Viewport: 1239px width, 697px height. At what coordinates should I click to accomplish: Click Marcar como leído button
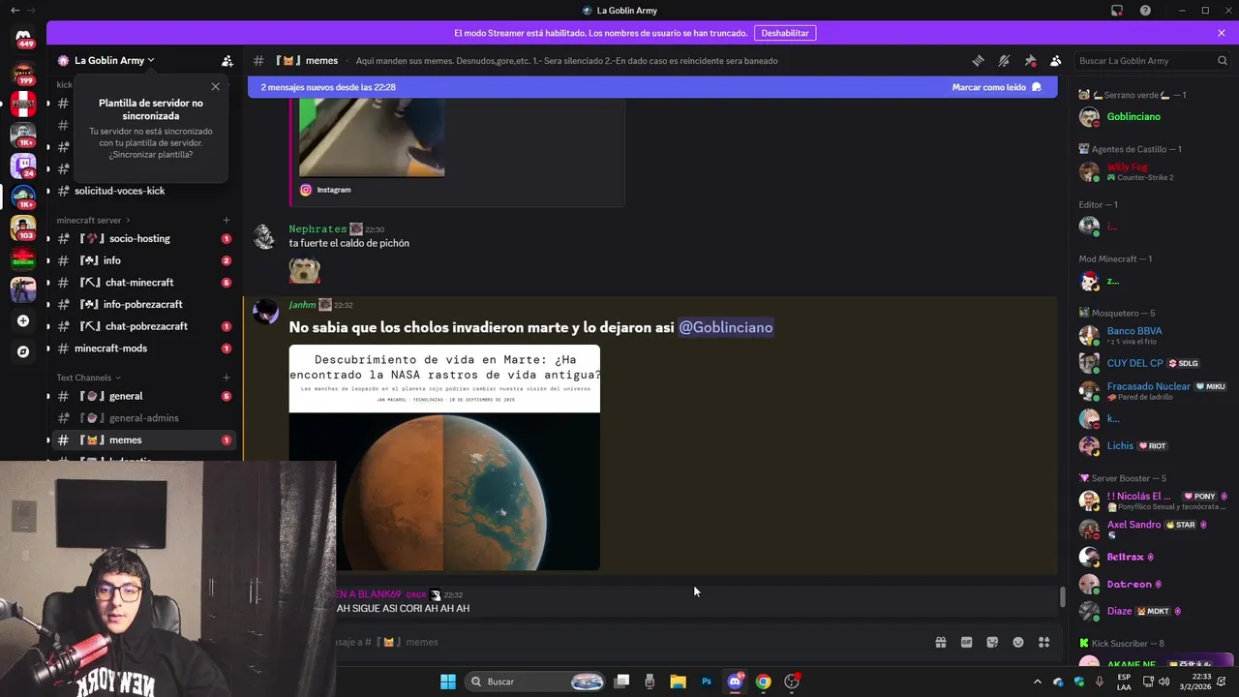996,87
